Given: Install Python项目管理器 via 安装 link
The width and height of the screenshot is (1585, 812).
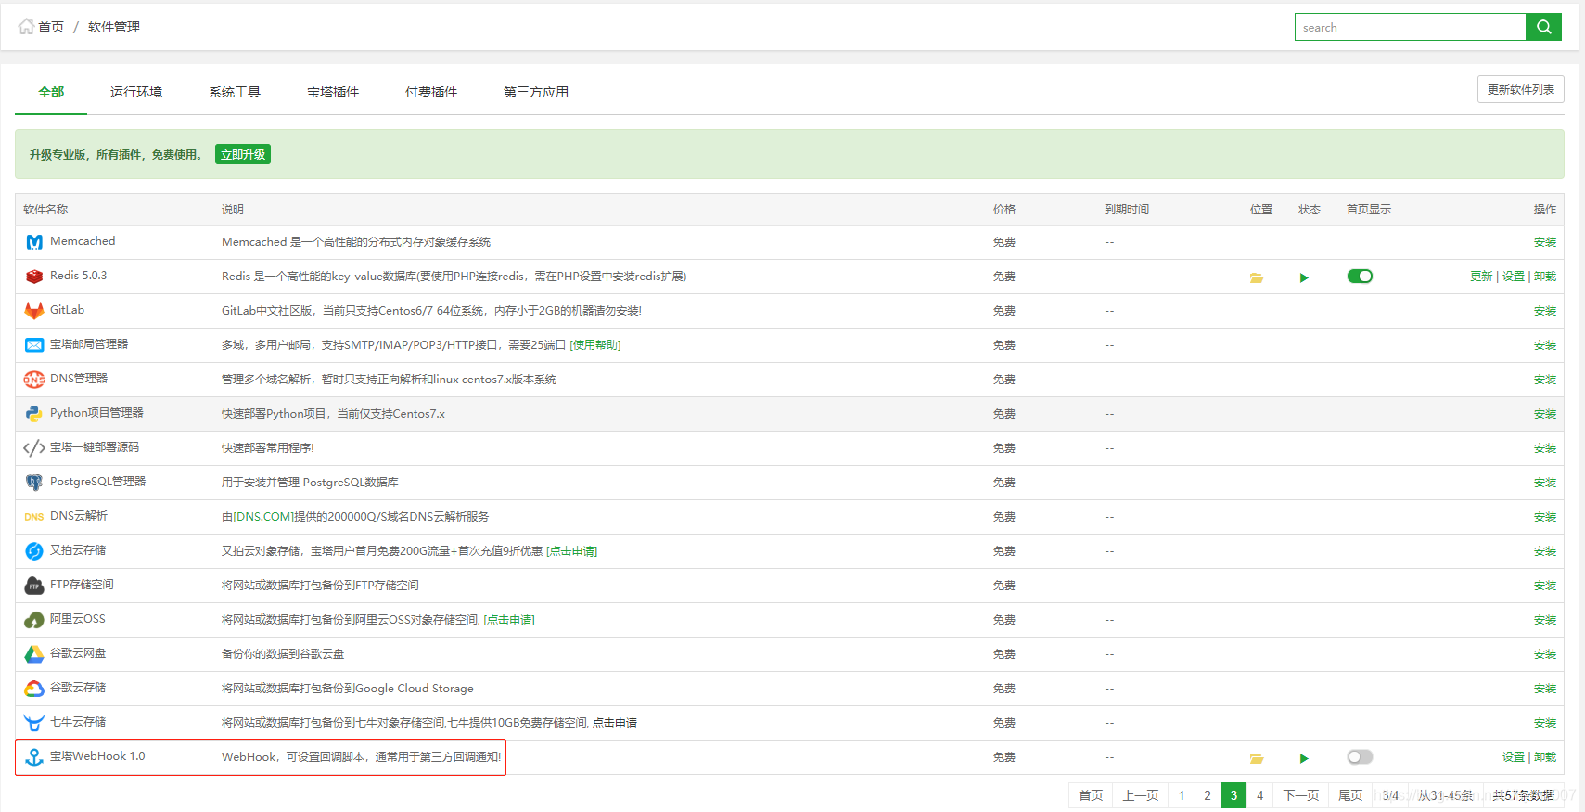Looking at the screenshot, I should (1545, 414).
